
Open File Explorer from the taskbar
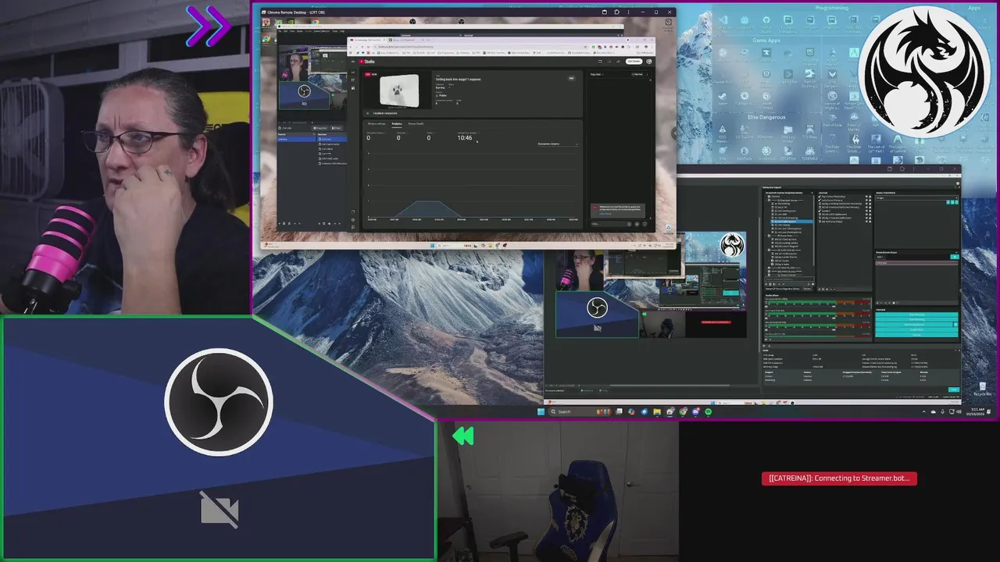[x=657, y=411]
